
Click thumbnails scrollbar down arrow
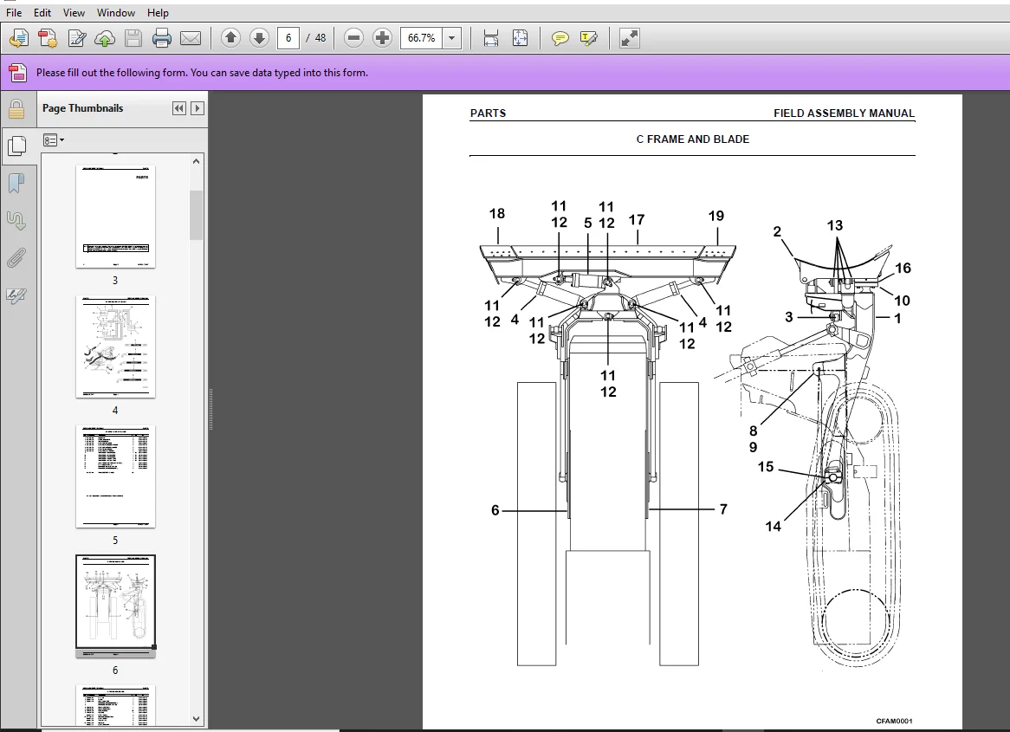click(197, 718)
